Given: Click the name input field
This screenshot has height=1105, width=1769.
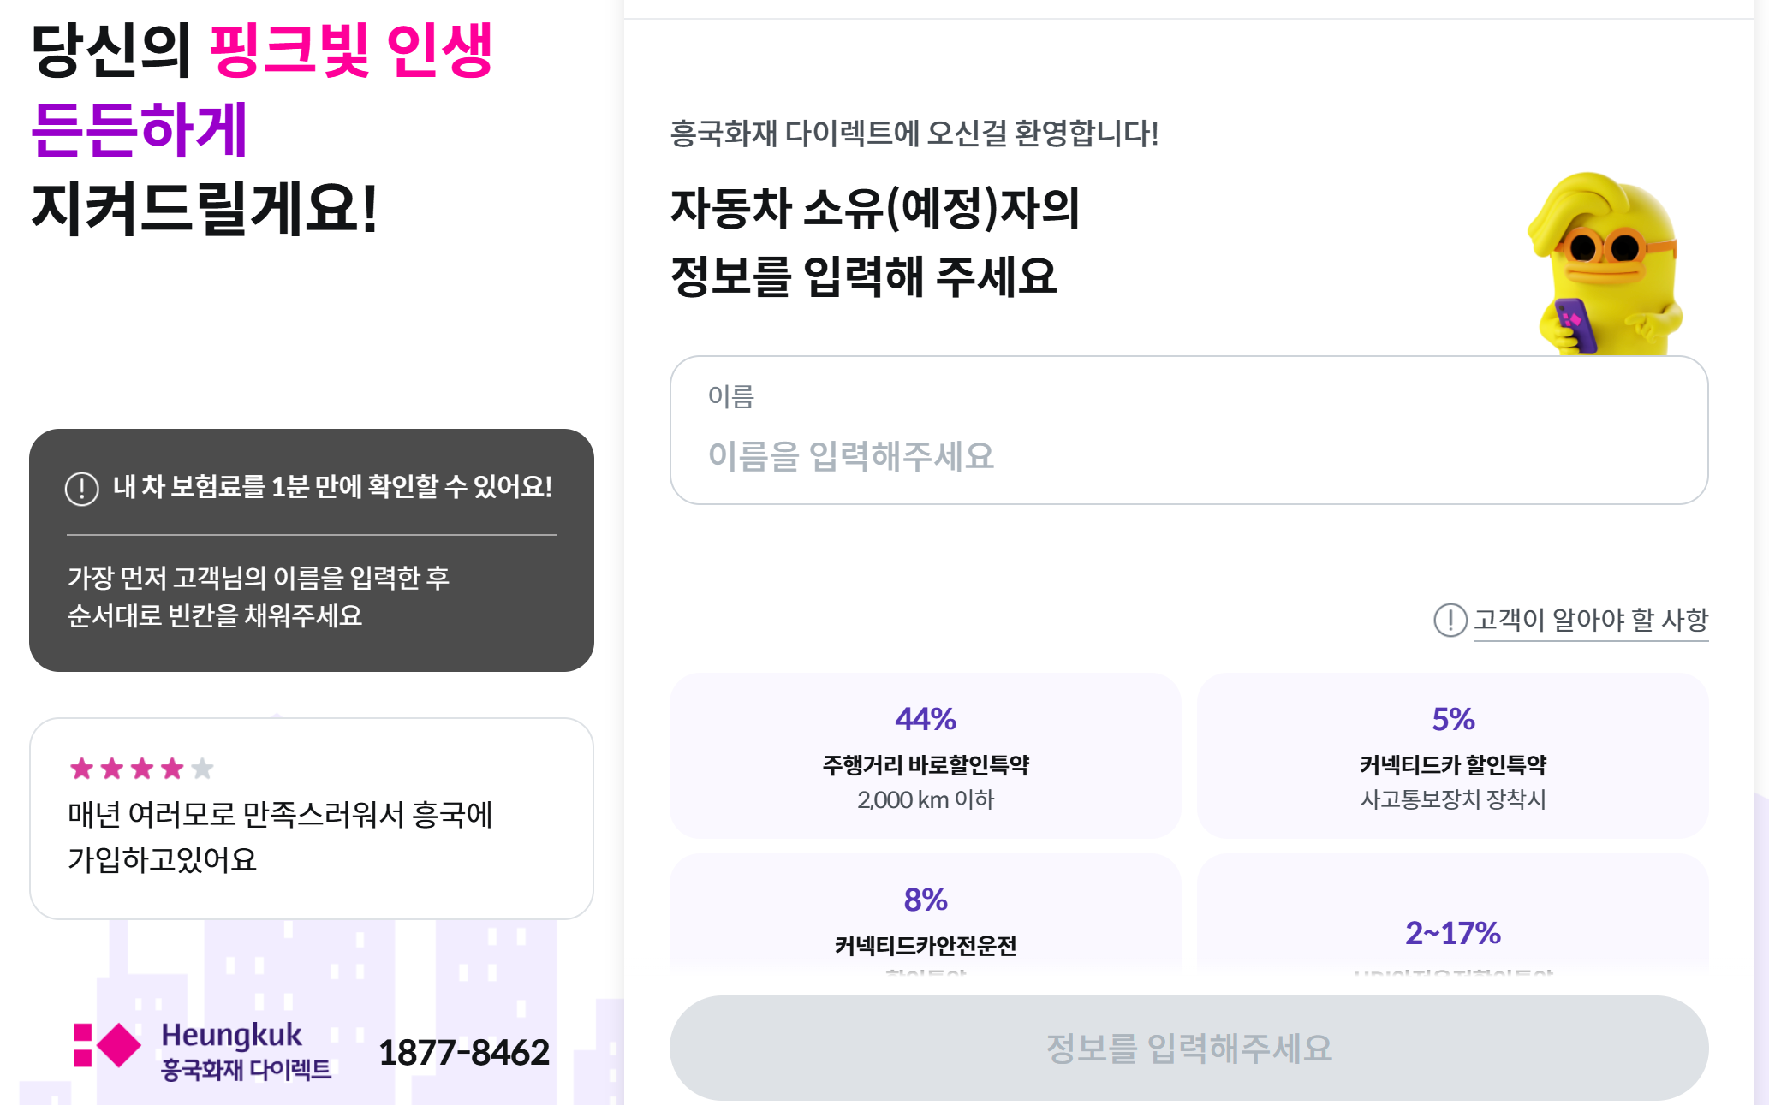Looking at the screenshot, I should (x=1188, y=454).
